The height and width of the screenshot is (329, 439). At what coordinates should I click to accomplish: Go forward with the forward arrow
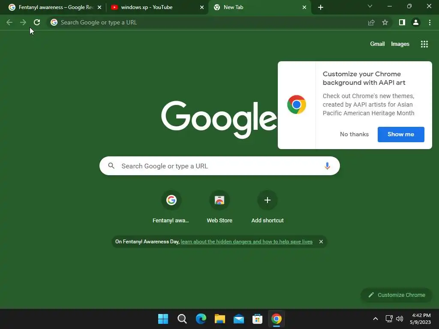point(23,22)
